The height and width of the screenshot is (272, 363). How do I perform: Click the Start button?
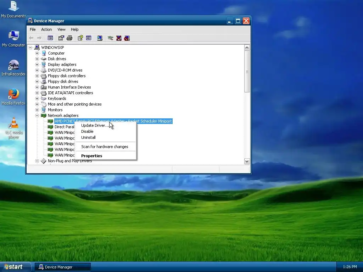(15, 267)
